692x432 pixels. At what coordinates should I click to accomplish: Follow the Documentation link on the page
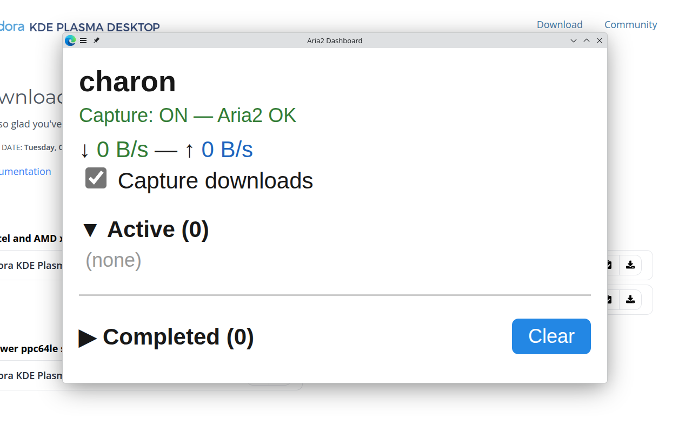click(x=25, y=172)
